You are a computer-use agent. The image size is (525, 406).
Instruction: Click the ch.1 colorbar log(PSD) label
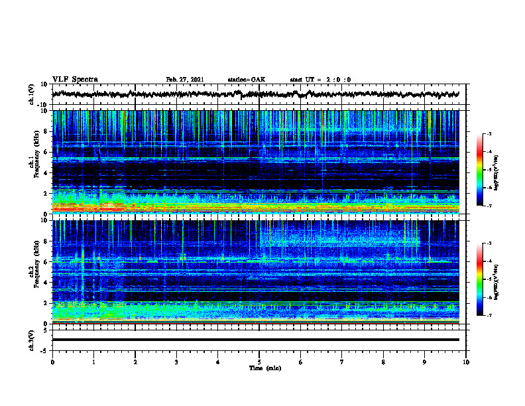496,173
